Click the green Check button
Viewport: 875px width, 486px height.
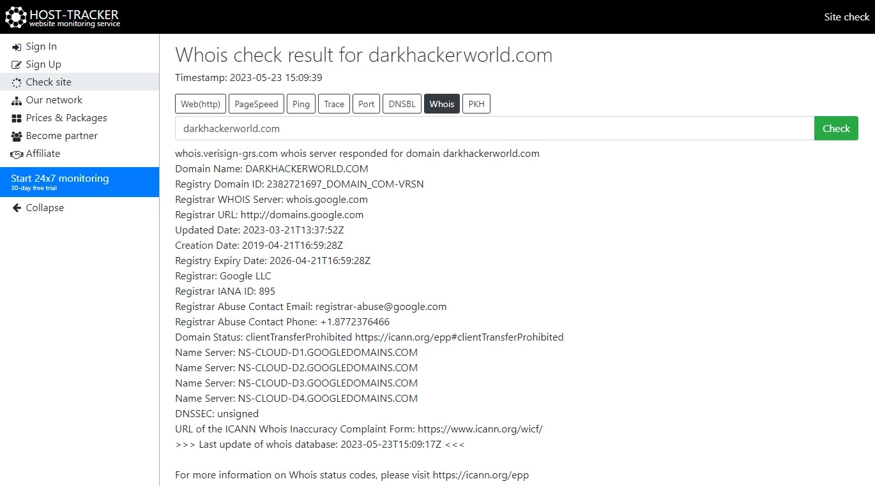(x=836, y=128)
